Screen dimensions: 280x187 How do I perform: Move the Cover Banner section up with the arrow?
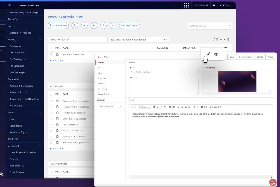(x=221, y=39)
